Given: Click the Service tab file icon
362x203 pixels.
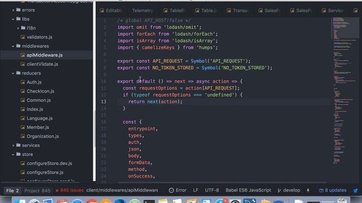Looking at the screenshot, I should coord(324,11).
